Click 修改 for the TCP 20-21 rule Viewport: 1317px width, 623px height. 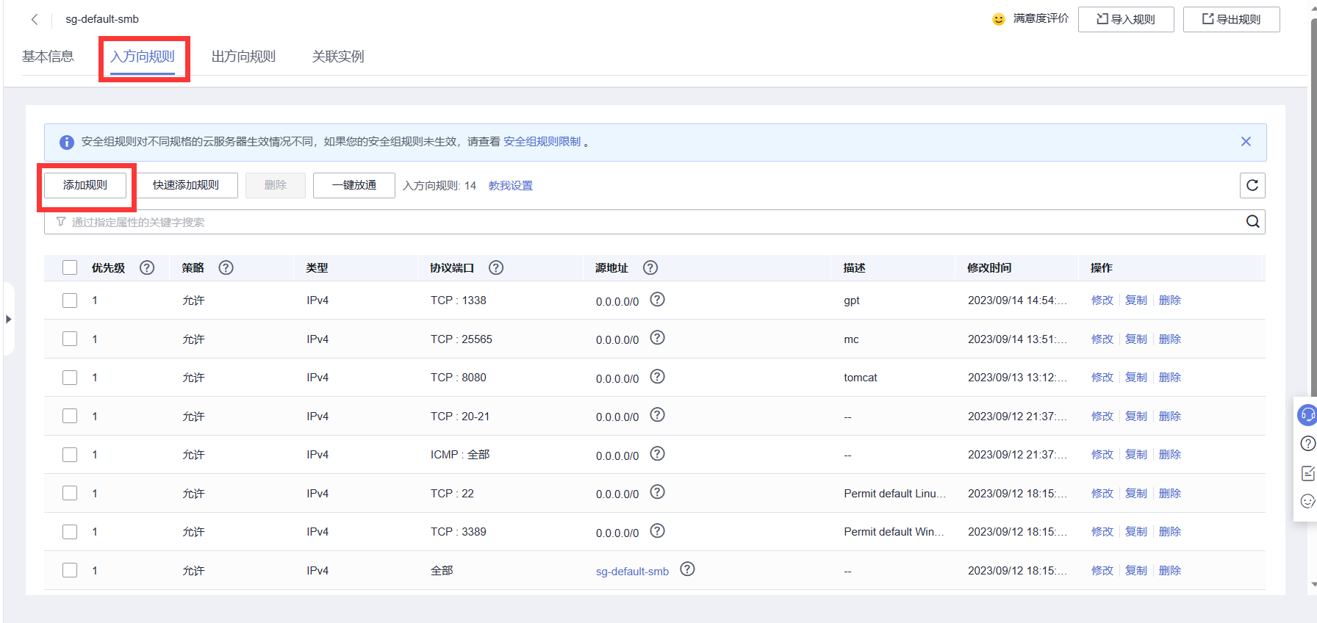1102,416
